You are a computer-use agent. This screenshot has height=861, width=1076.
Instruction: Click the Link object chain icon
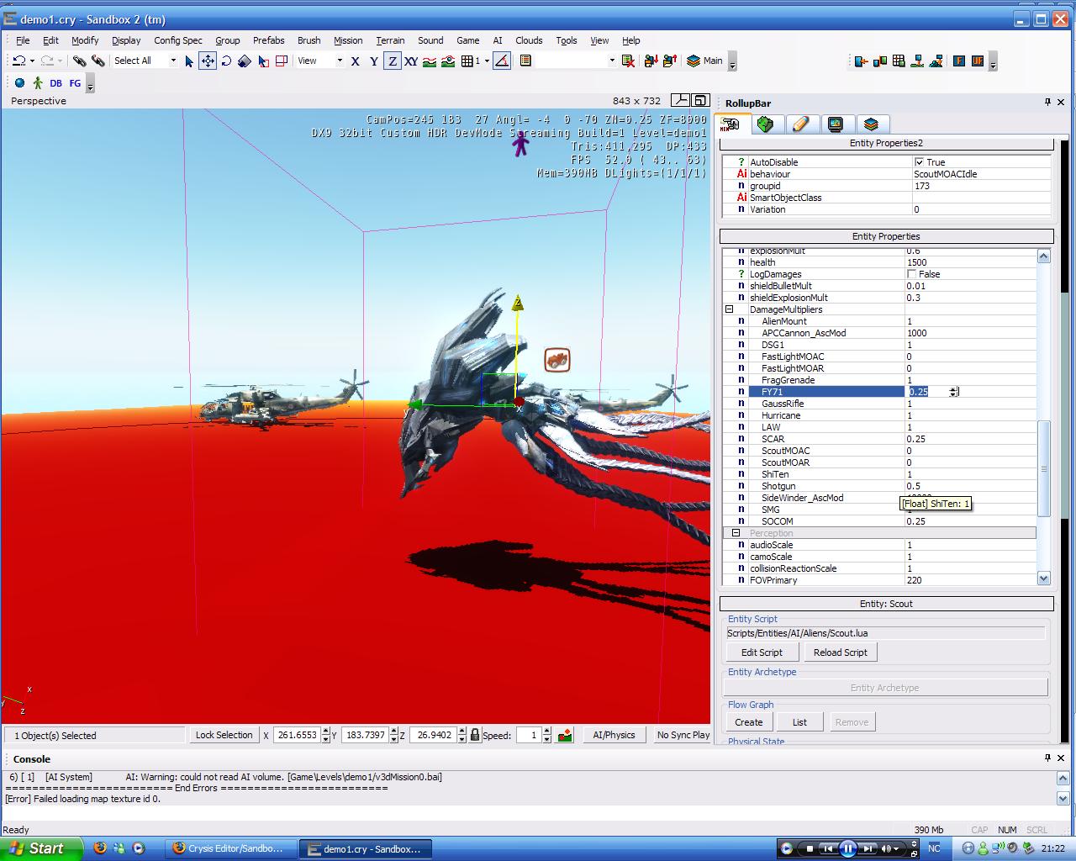[79, 61]
